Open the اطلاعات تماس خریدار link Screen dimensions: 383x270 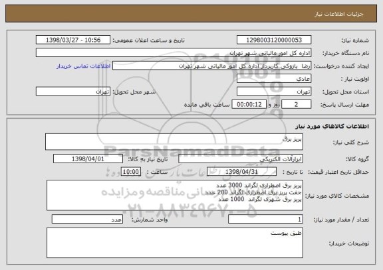(x=84, y=66)
